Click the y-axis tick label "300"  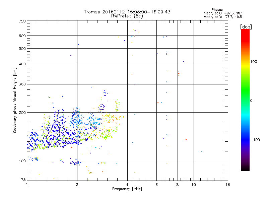click(22, 84)
